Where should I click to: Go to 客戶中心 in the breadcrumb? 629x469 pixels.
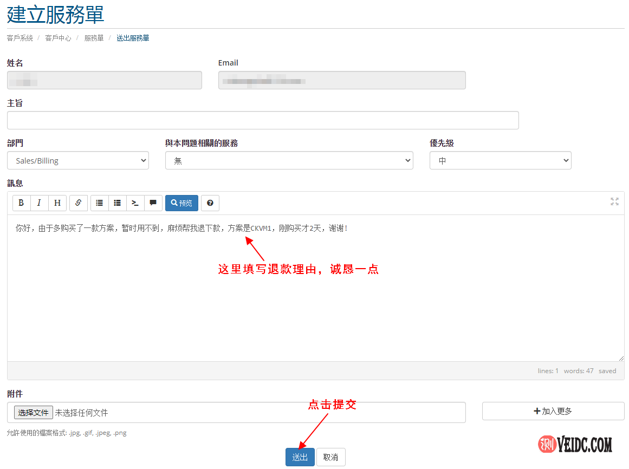pyautogui.click(x=58, y=38)
